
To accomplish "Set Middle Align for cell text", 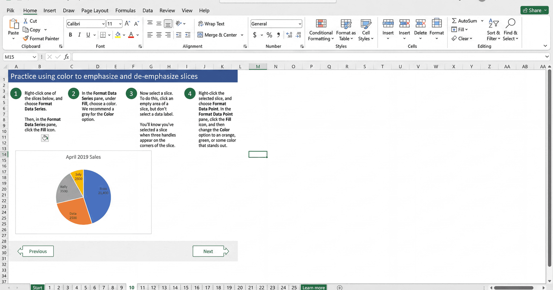I will coord(159,23).
